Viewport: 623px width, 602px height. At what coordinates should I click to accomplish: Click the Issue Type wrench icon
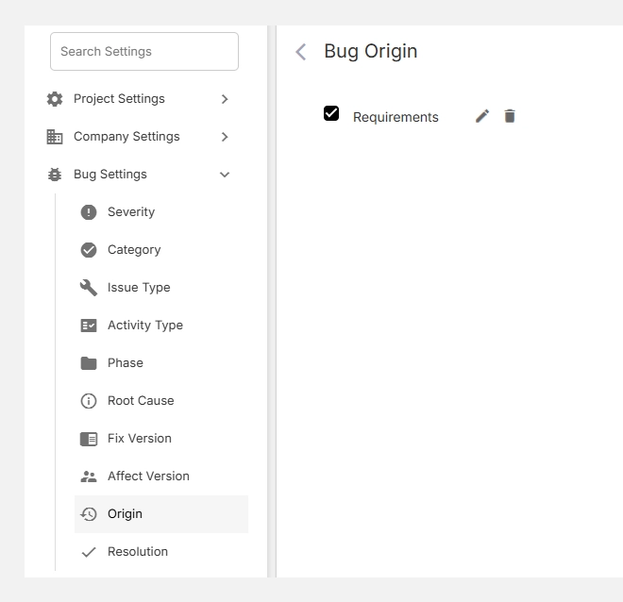[89, 288]
